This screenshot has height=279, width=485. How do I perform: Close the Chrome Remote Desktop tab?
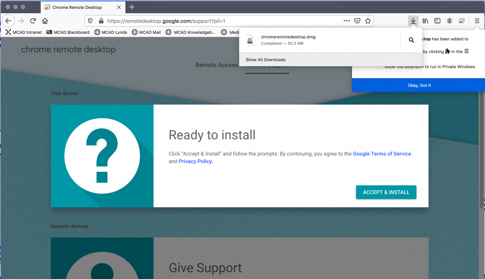click(x=120, y=7)
